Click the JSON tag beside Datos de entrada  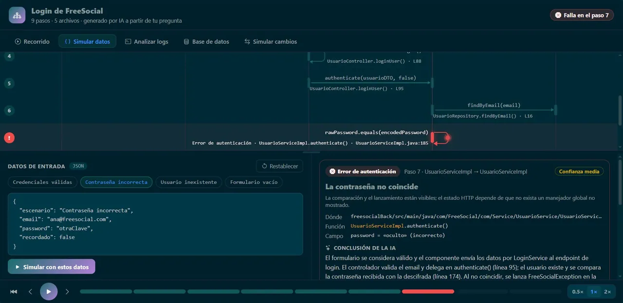[78, 166]
